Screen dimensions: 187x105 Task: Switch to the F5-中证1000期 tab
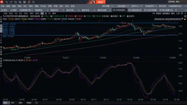(x=150, y=10)
